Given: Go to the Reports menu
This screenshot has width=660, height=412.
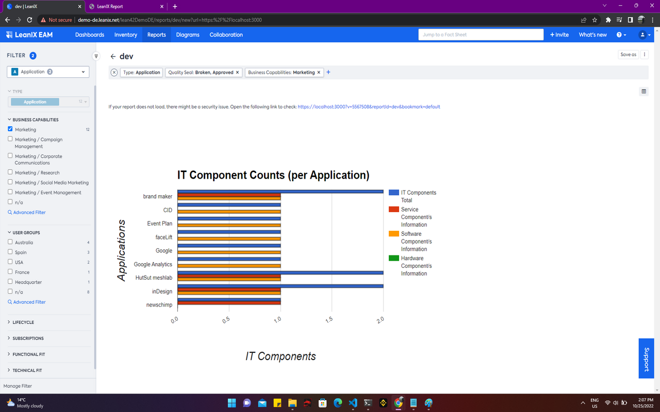Looking at the screenshot, I should coord(157,35).
